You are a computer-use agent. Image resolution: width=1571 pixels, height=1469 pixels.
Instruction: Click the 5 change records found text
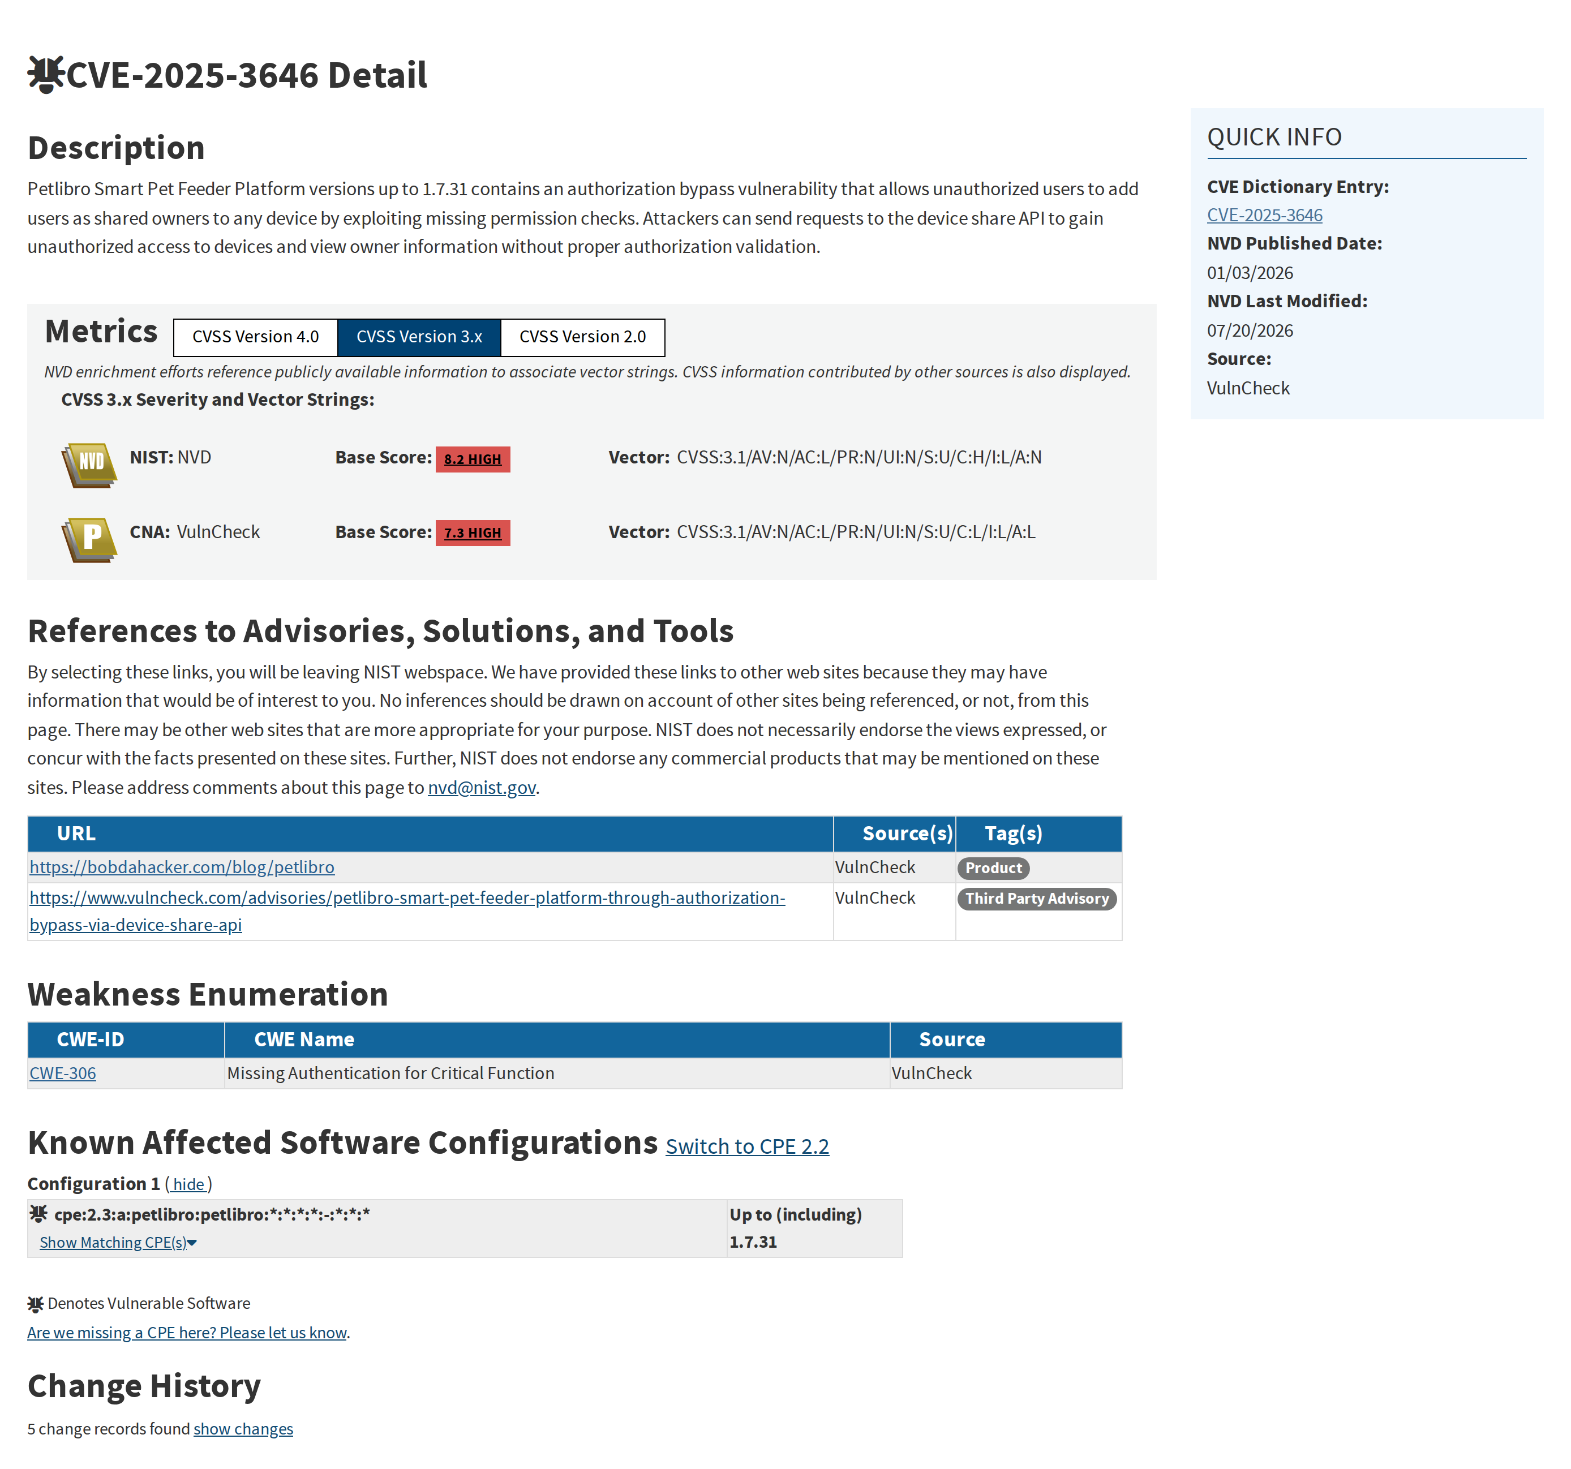pyautogui.click(x=108, y=1429)
